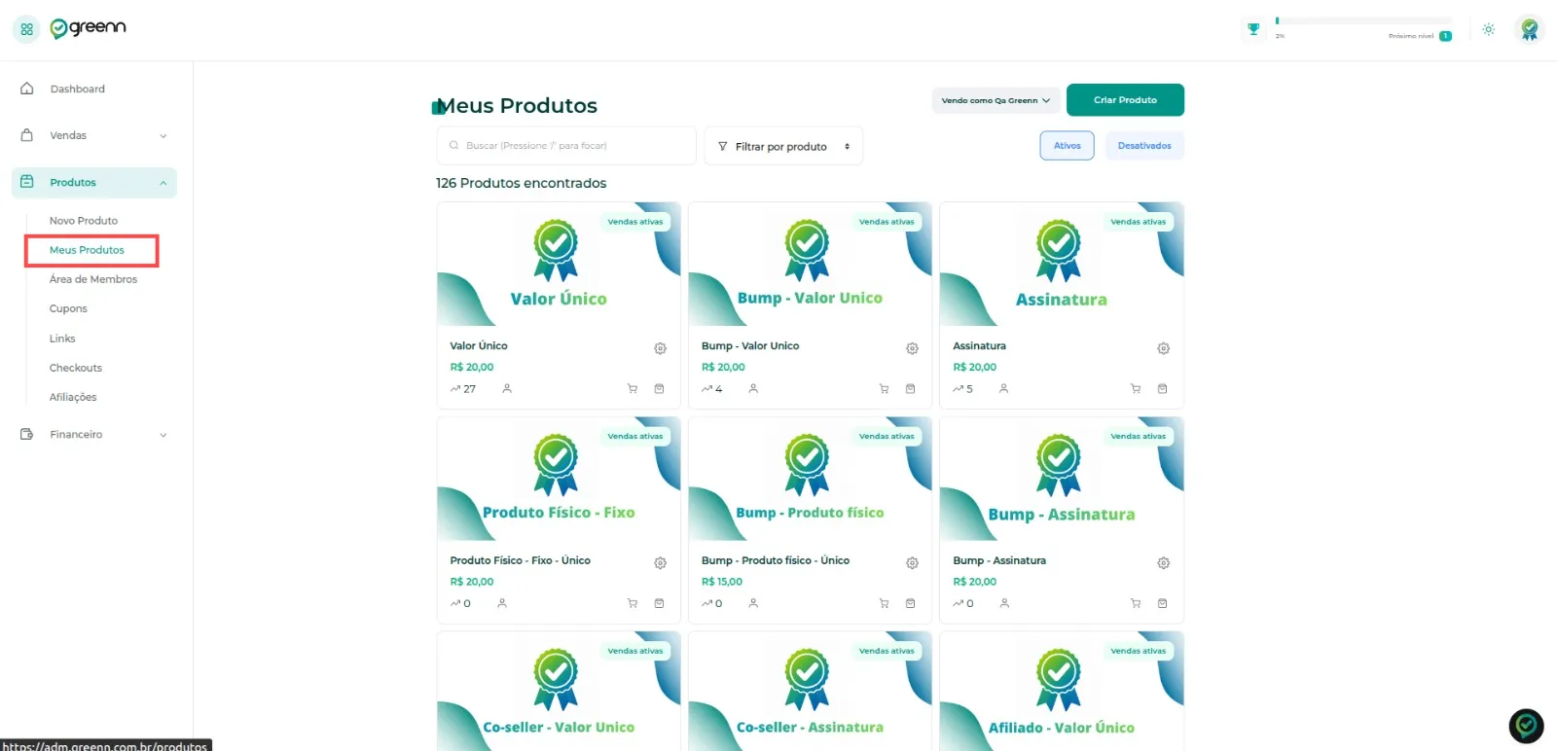
Task: Open settings gear for Bump - Valor Unico
Action: click(912, 348)
